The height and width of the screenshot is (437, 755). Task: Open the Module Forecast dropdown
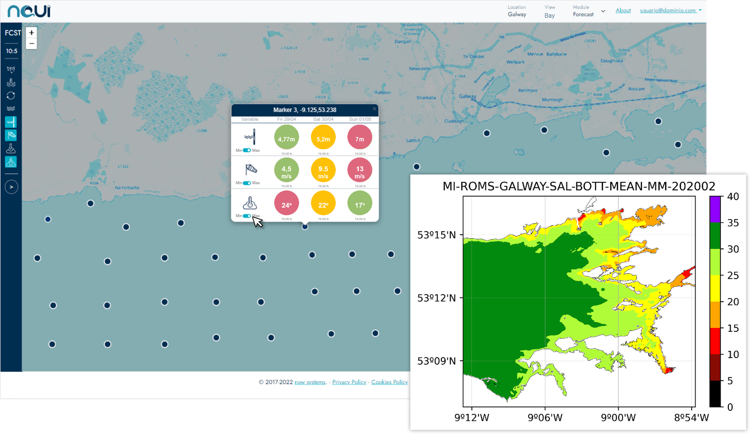(x=589, y=11)
